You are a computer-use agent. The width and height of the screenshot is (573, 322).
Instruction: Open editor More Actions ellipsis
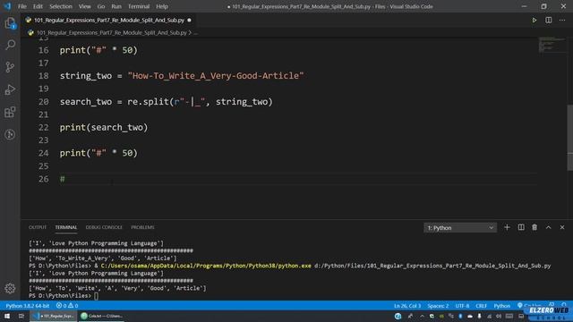(562, 20)
